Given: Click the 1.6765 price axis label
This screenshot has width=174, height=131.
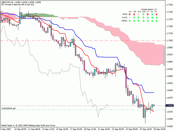Looking at the screenshot, I should (x=170, y=69).
